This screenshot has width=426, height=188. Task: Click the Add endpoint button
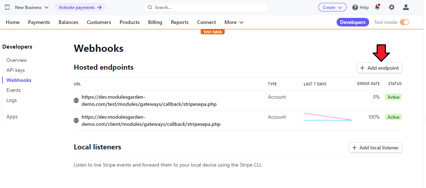coord(379,68)
